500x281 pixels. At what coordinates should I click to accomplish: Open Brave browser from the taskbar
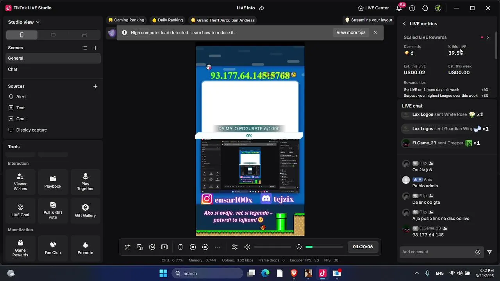pyautogui.click(x=294, y=273)
